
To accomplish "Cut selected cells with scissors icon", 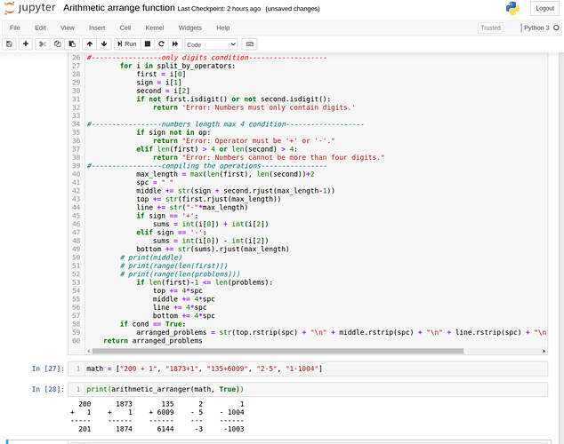I will pos(44,44).
